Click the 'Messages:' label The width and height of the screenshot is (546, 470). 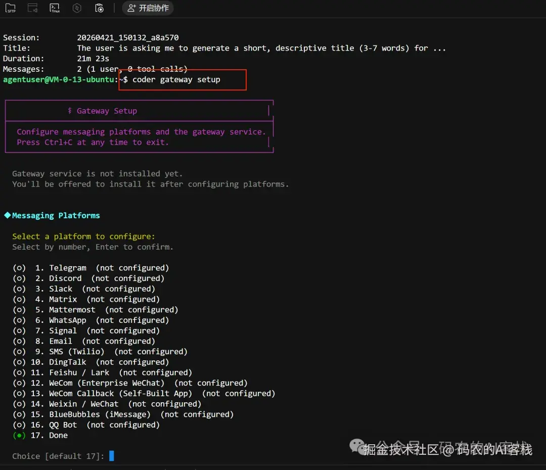24,69
